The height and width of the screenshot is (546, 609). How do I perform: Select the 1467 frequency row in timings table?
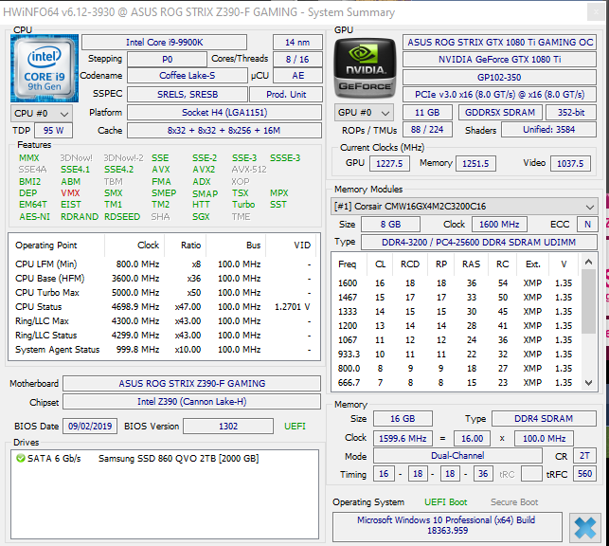[x=456, y=298]
